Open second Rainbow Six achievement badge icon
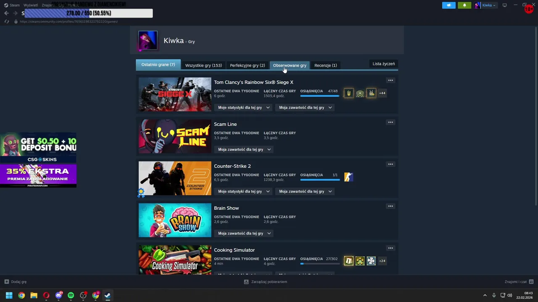The width and height of the screenshot is (538, 302). [x=360, y=93]
